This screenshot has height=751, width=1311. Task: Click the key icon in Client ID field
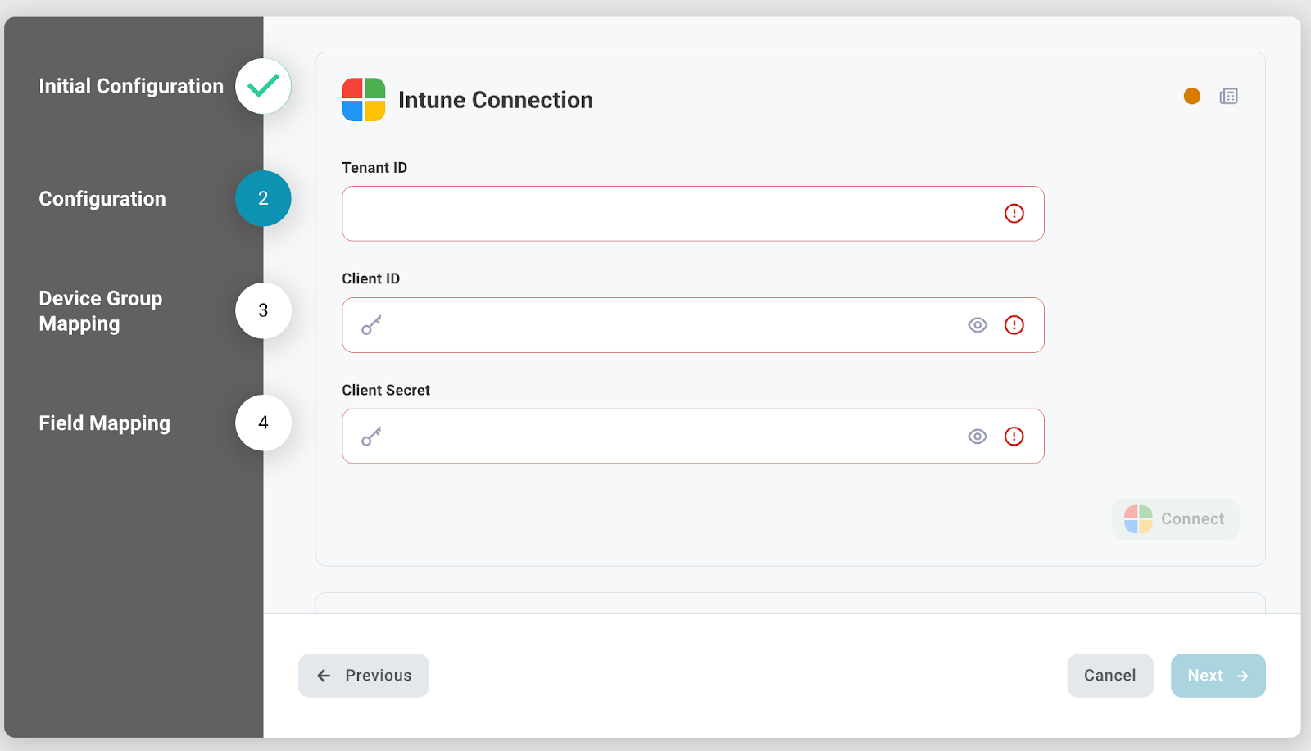pos(371,325)
